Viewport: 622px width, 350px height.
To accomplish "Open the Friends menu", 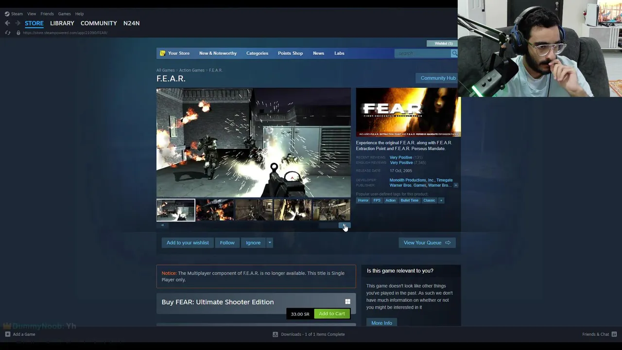I will tap(47, 14).
